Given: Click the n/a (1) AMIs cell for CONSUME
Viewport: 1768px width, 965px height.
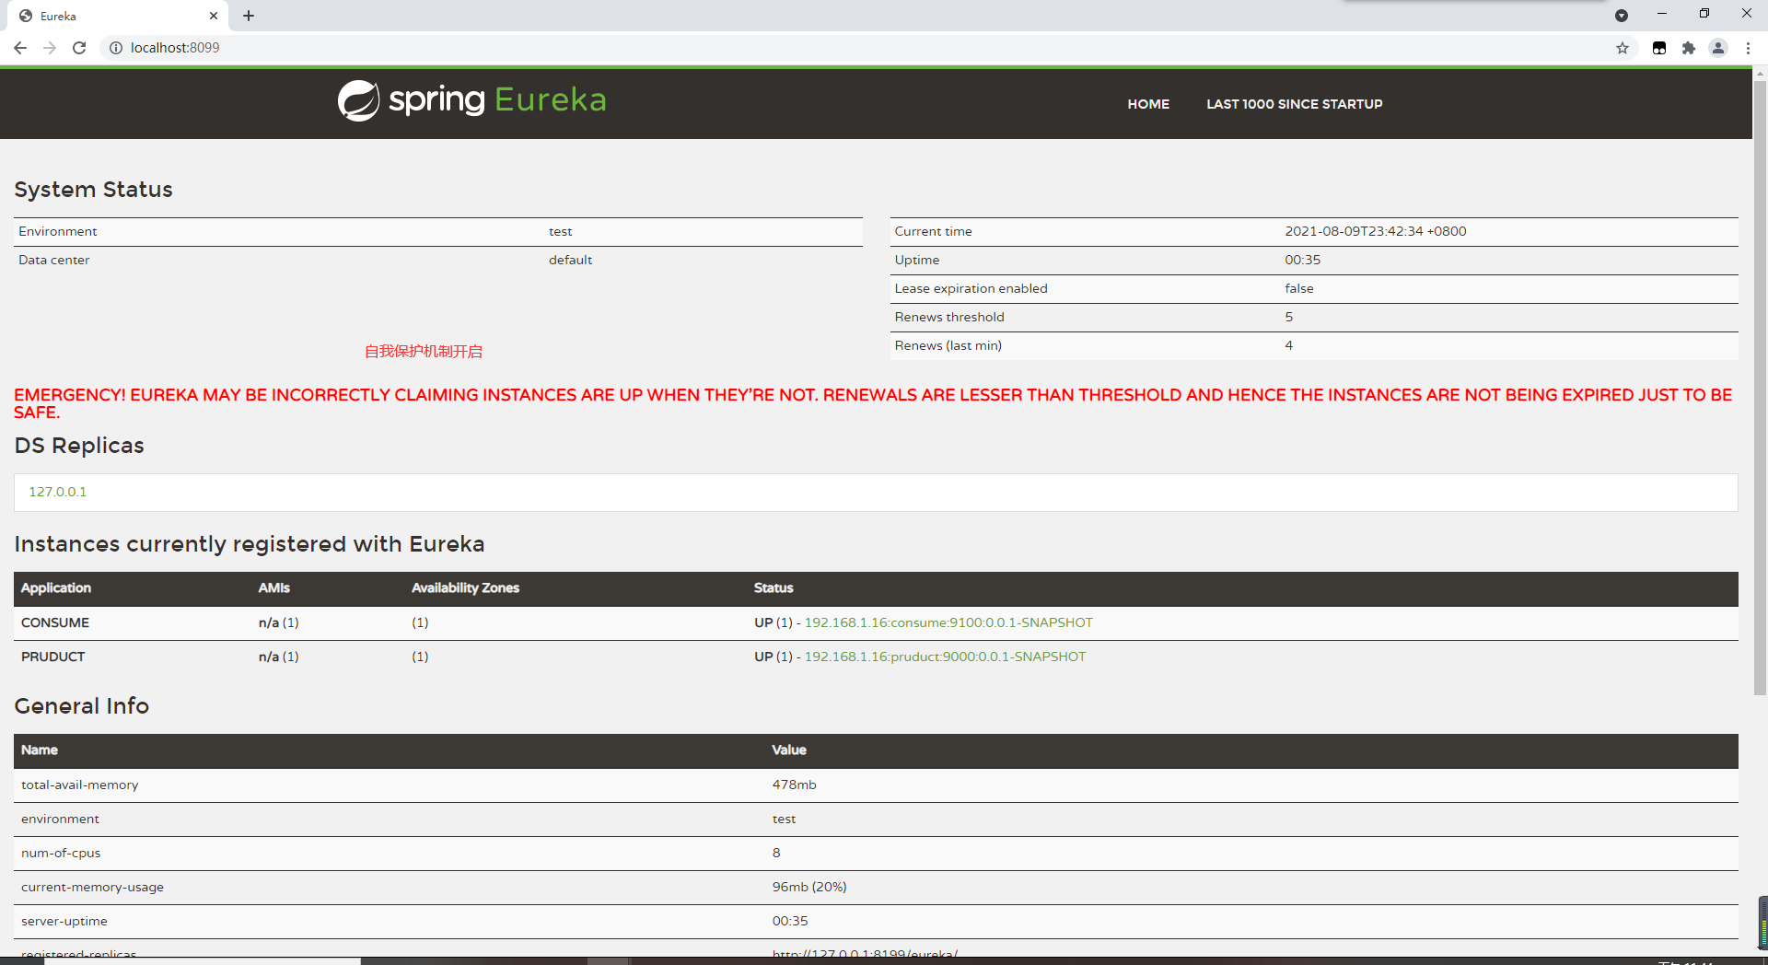Looking at the screenshot, I should pyautogui.click(x=278, y=622).
